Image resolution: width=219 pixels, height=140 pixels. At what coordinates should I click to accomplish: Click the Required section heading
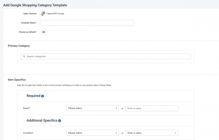coord(33,96)
